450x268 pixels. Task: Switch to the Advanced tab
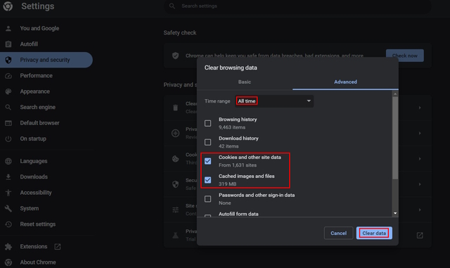point(345,82)
